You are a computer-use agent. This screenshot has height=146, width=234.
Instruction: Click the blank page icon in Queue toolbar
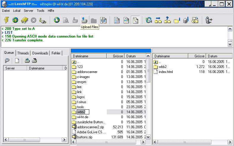click(17, 61)
